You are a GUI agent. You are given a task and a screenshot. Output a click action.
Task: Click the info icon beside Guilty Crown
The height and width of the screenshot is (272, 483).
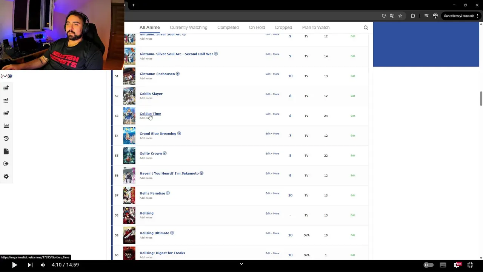pyautogui.click(x=165, y=153)
